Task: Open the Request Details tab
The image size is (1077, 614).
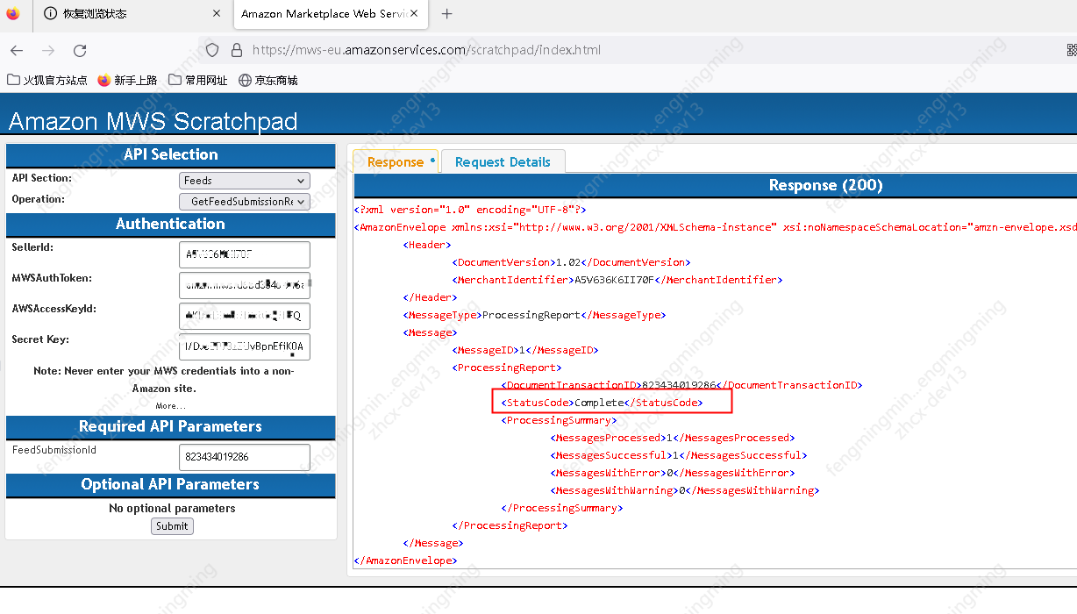Action: [503, 161]
